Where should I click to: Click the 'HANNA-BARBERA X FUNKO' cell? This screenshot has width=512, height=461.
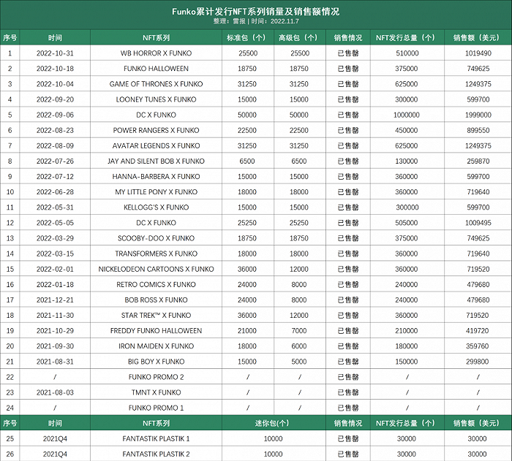pyautogui.click(x=156, y=177)
